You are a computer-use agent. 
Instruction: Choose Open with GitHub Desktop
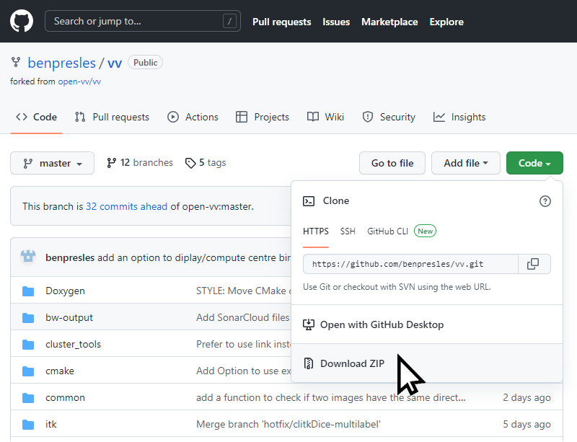(x=427, y=324)
